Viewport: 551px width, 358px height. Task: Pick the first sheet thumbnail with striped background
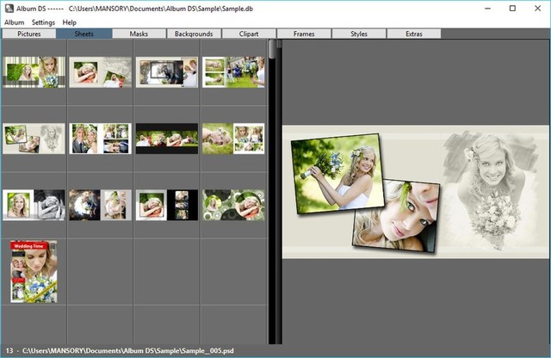click(34, 72)
